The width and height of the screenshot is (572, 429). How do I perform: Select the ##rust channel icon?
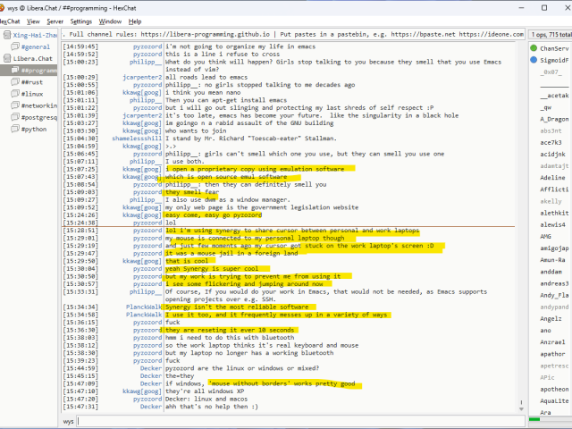click(15, 81)
